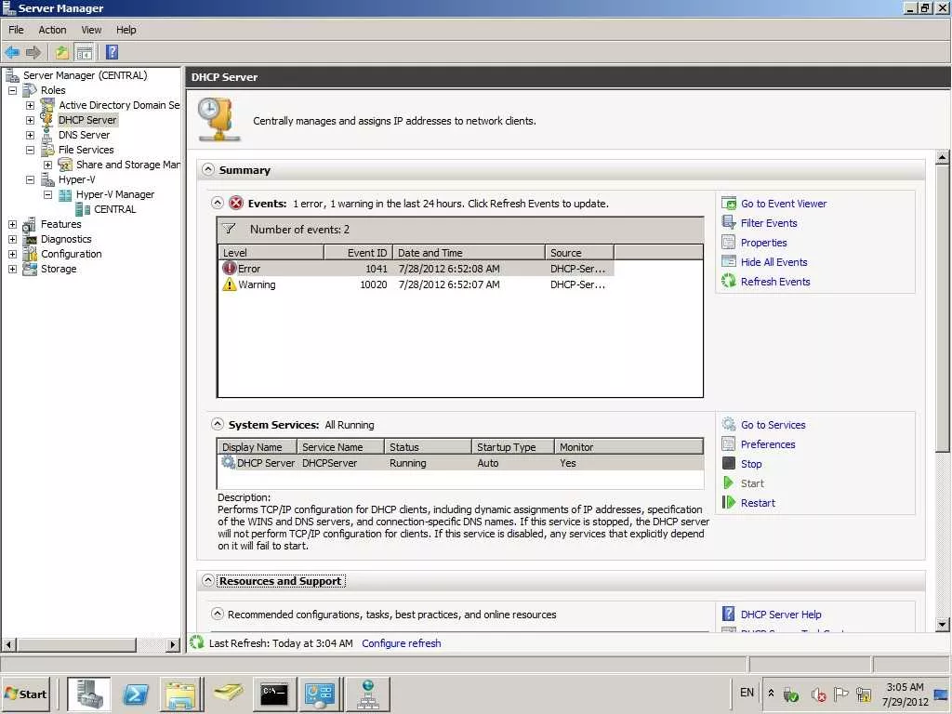Click the Restart service link
The image size is (952, 714).
click(758, 502)
